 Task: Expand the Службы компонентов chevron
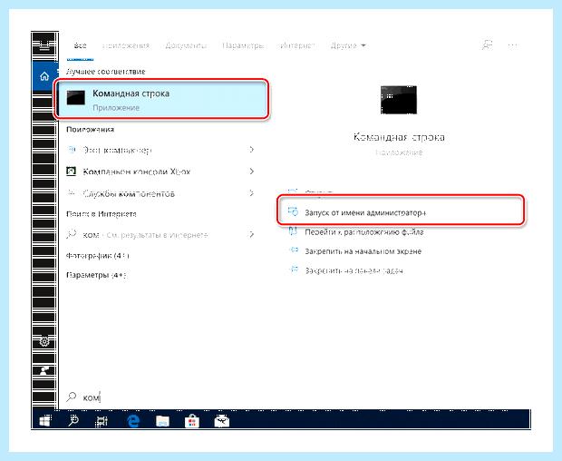coord(252,193)
